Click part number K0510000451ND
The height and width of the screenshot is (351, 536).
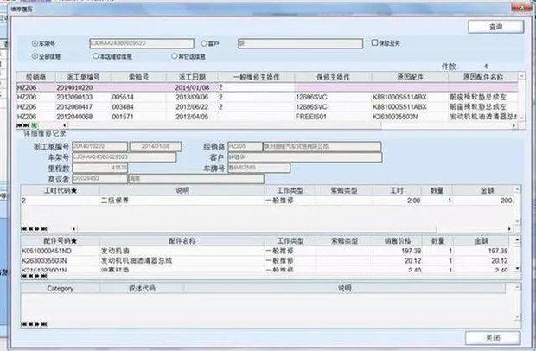coord(61,251)
